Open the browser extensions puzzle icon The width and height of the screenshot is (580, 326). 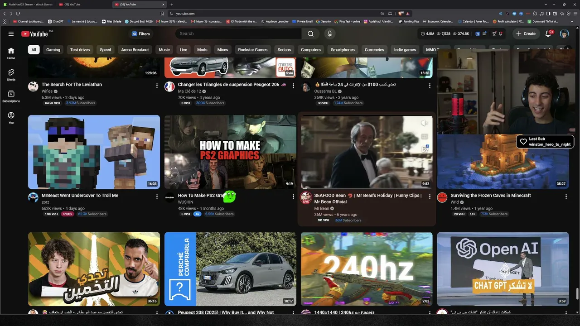tap(535, 14)
